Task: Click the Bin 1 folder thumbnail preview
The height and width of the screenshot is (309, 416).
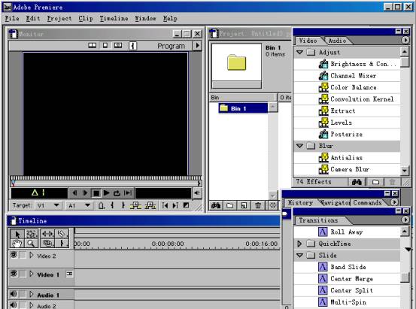Action: [x=236, y=62]
